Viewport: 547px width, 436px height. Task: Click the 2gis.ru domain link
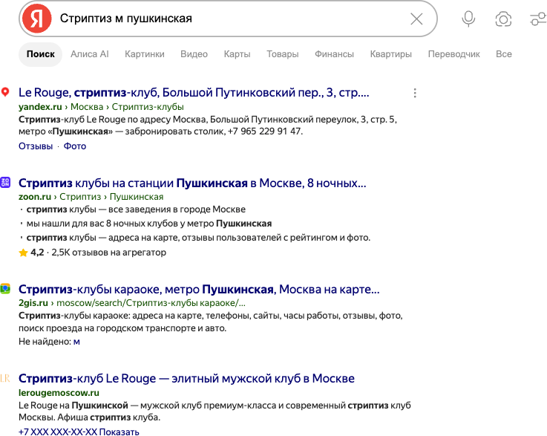33,303
